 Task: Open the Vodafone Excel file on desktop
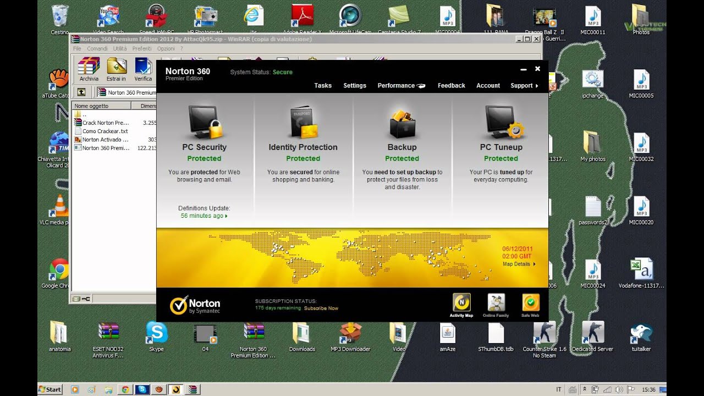pos(641,273)
